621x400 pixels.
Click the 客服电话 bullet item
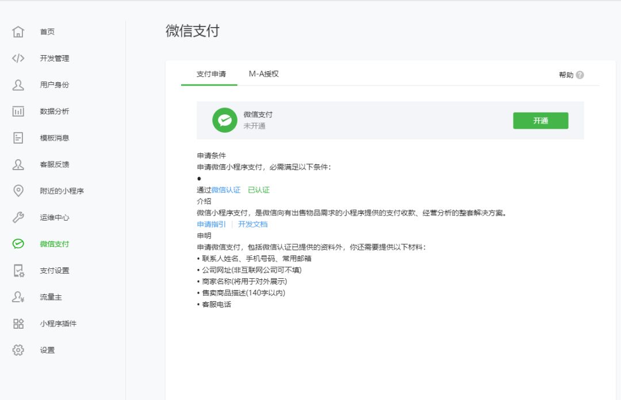[x=214, y=304]
